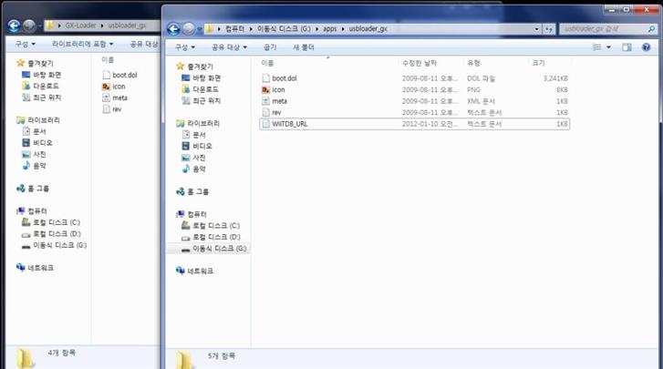663x369 pixels.
Task: Click the back arrow in the front Explorer window
Action: click(172, 28)
